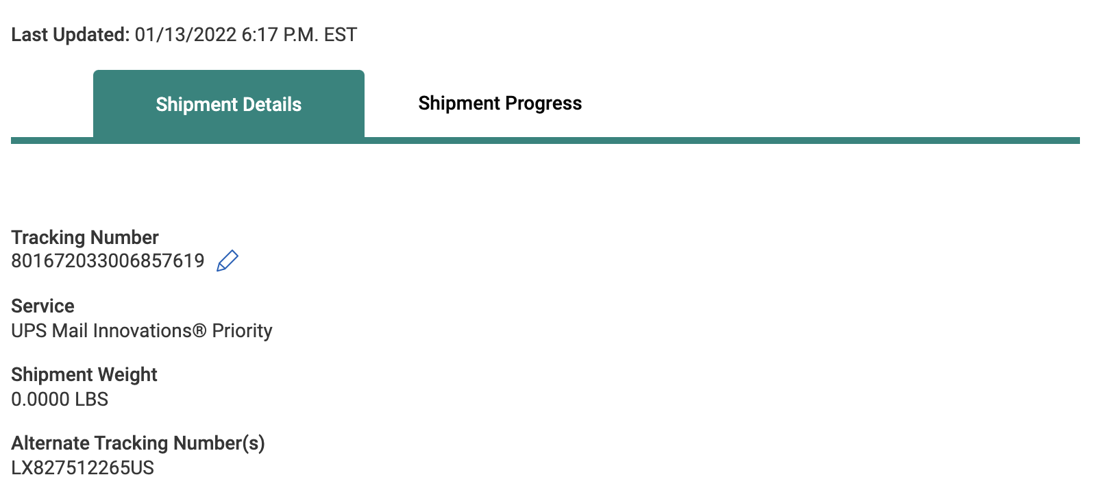Click the UPS Mail Innovations service name
Image resolution: width=1106 pixels, height=488 pixels.
[x=101, y=331]
